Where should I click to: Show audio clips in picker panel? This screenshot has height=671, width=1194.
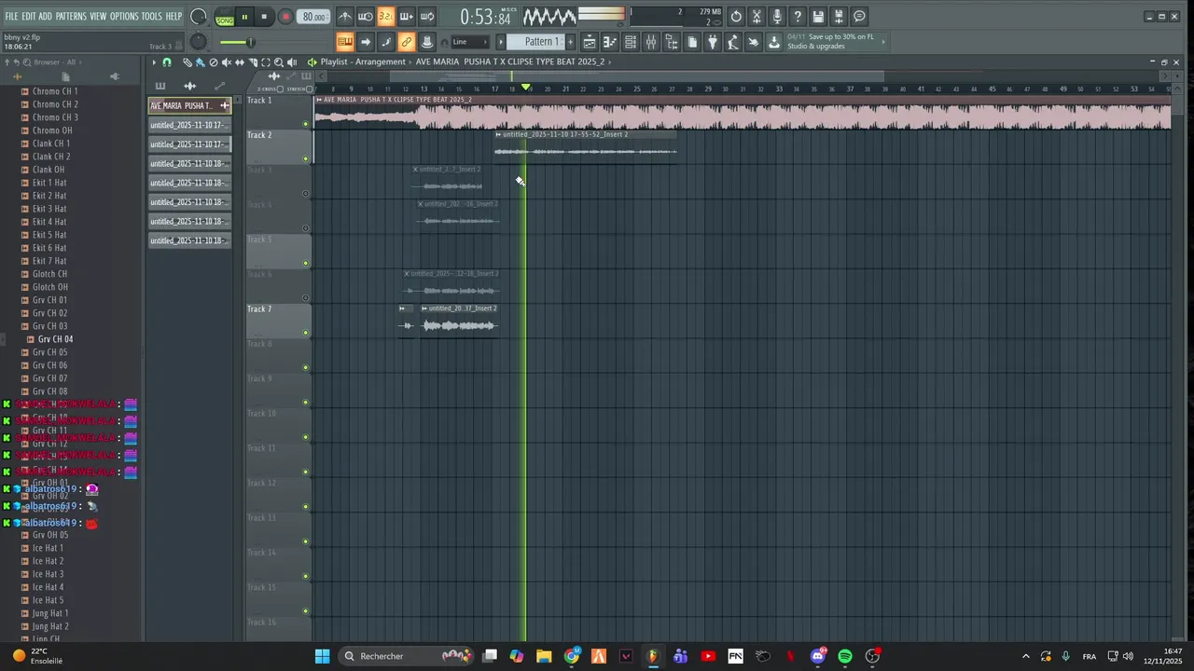tap(190, 86)
